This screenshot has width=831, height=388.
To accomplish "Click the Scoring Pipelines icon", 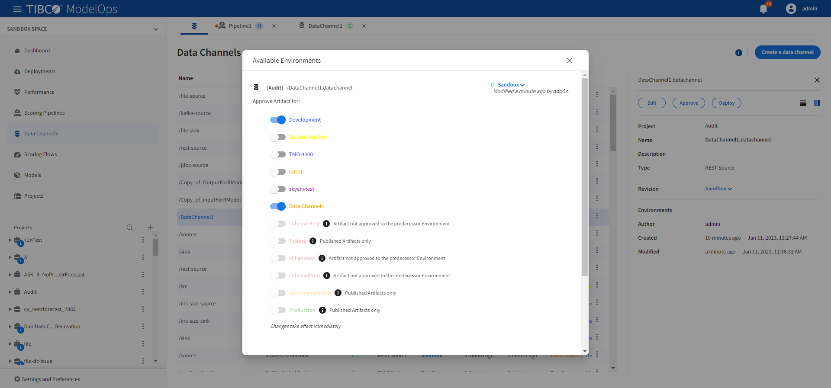I will tap(17, 113).
